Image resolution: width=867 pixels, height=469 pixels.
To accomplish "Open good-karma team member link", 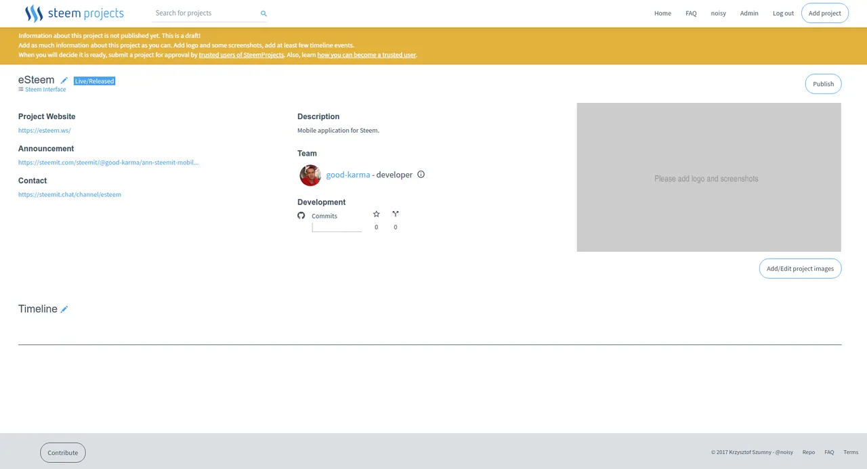I will point(348,175).
